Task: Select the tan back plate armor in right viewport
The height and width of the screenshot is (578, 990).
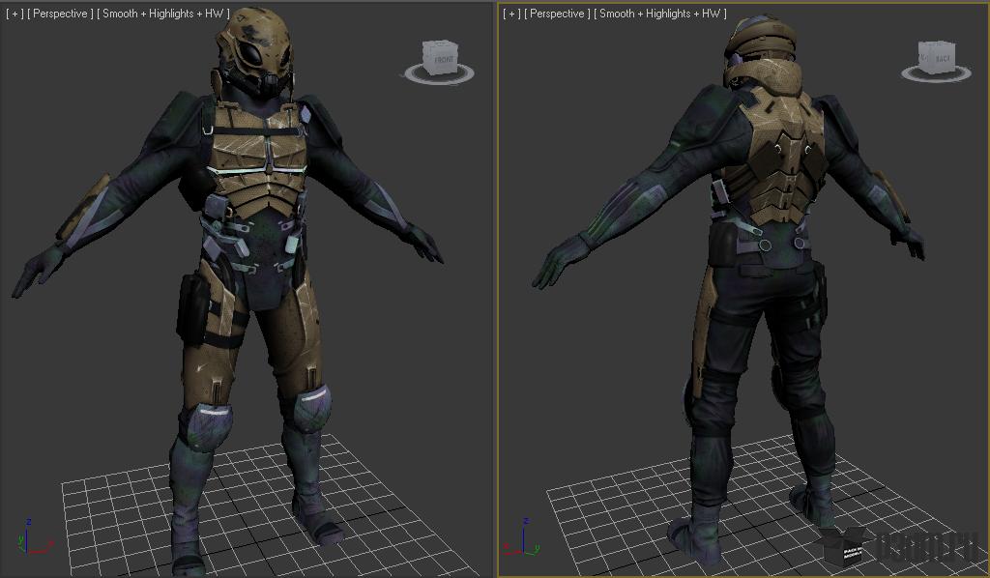Action: pyautogui.click(x=780, y=158)
